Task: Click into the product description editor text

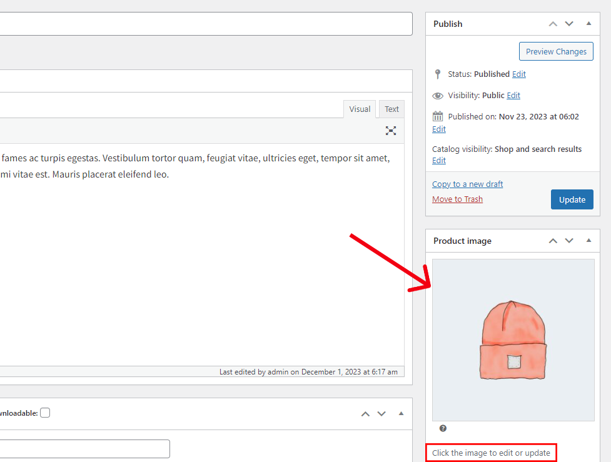Action: (x=202, y=255)
